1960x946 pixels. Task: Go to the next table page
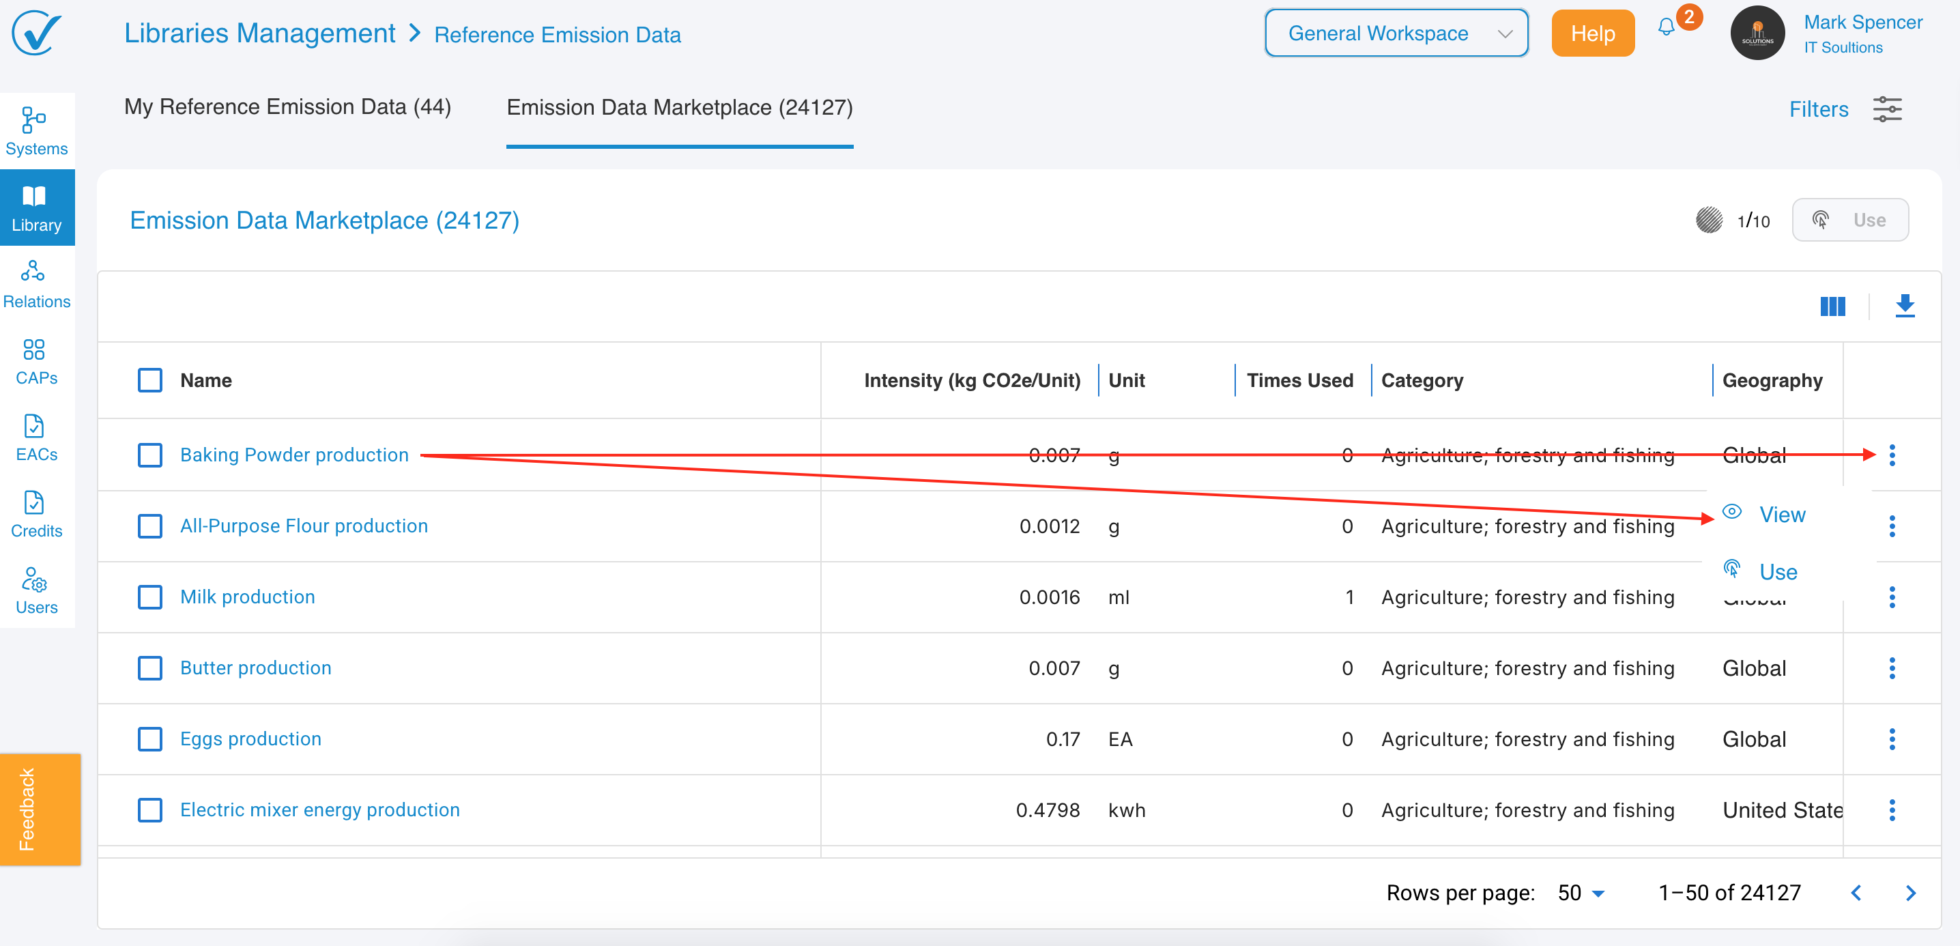[1909, 893]
